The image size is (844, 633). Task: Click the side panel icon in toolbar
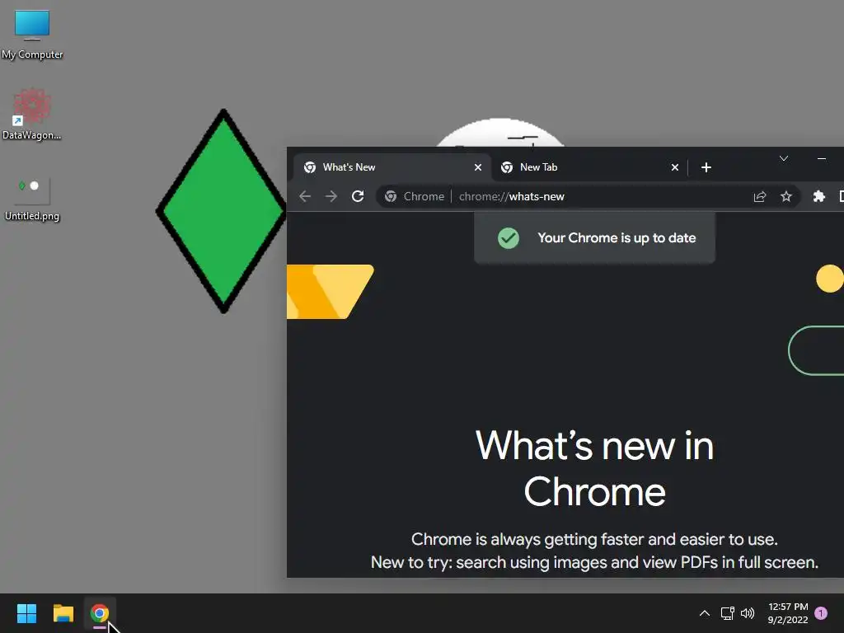coord(841,196)
